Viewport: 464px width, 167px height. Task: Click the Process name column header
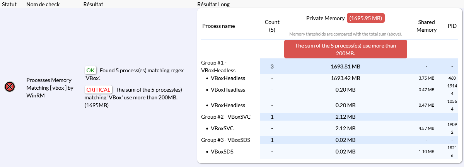coord(218,26)
